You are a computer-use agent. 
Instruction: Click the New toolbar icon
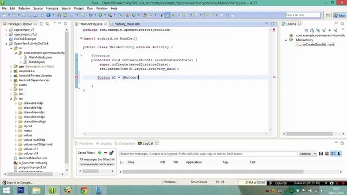4,15
